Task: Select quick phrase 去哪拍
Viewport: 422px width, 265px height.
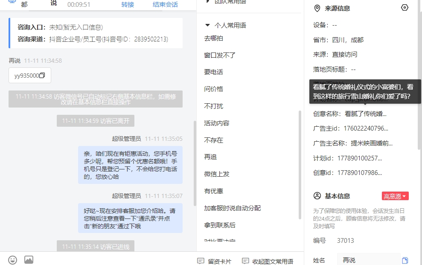Action: click(x=214, y=38)
